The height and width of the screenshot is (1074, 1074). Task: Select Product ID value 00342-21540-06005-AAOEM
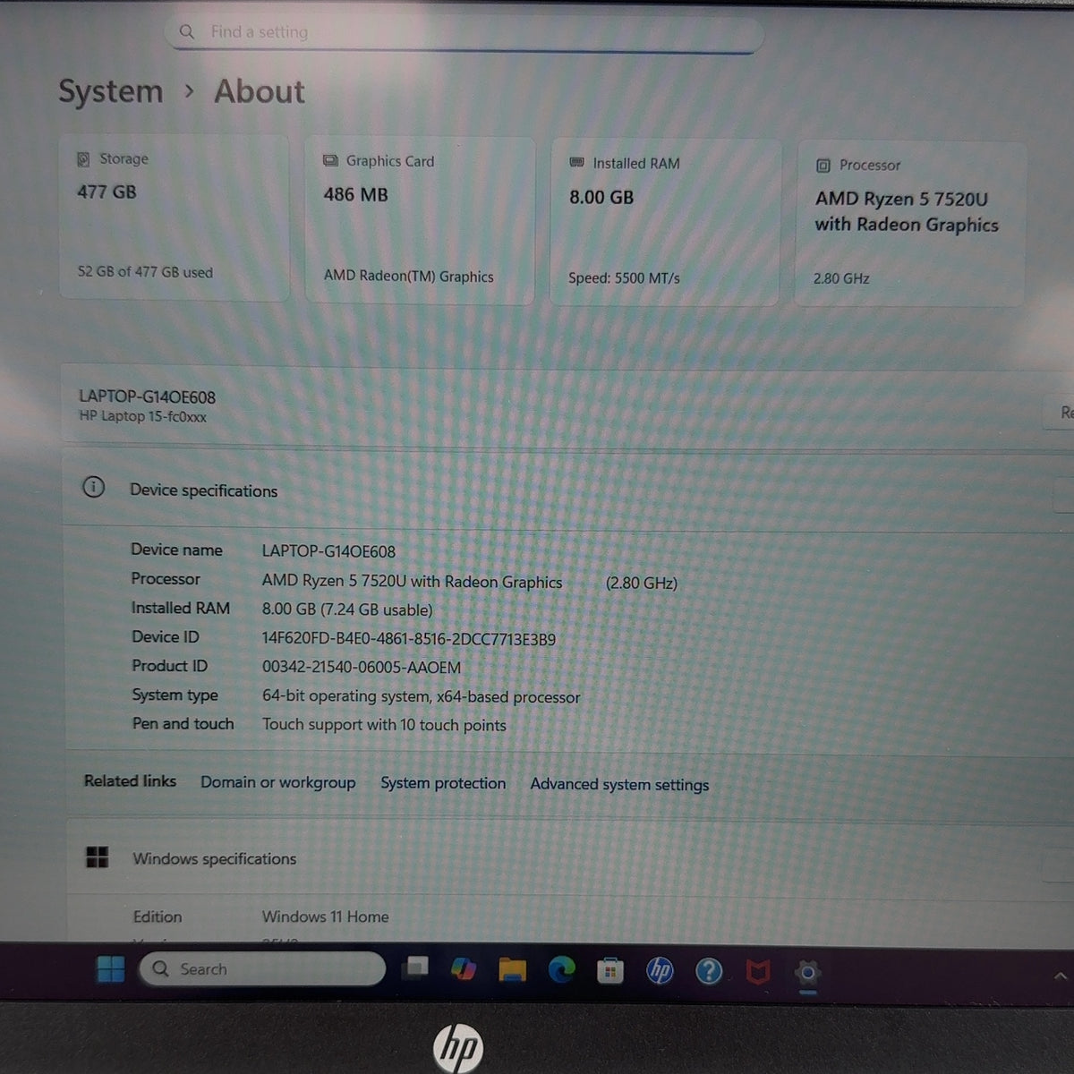(362, 668)
